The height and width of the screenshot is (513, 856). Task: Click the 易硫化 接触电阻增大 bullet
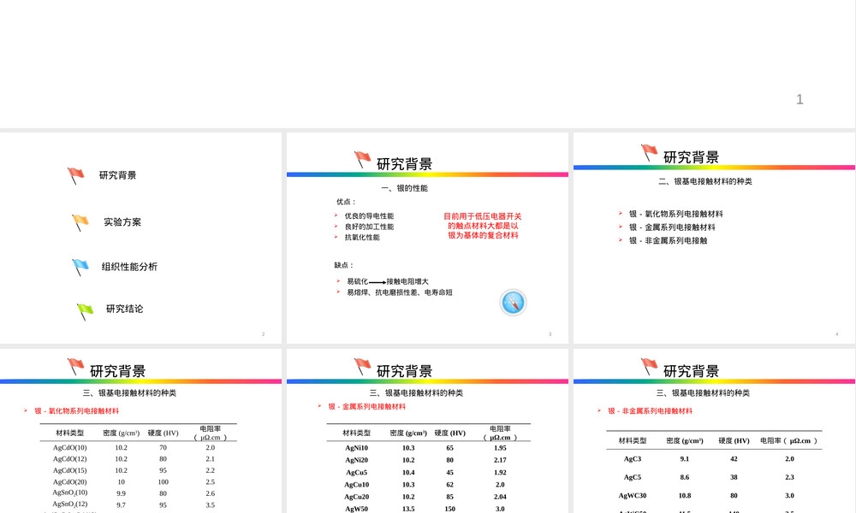coord(388,282)
